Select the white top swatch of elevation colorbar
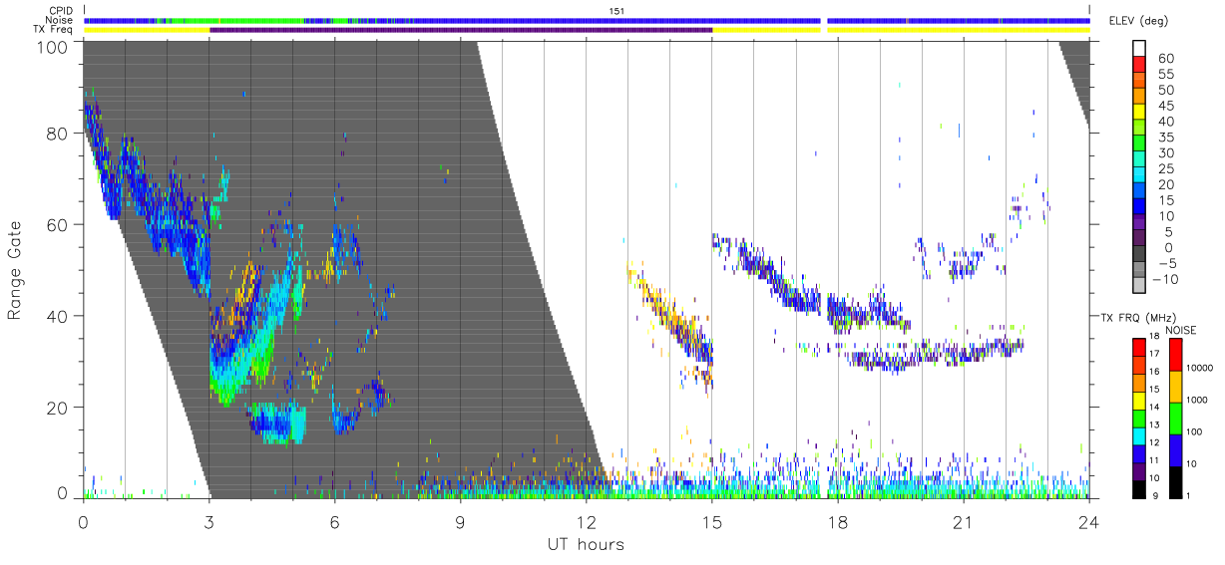This screenshot has height=565, width=1225. (x=1139, y=49)
